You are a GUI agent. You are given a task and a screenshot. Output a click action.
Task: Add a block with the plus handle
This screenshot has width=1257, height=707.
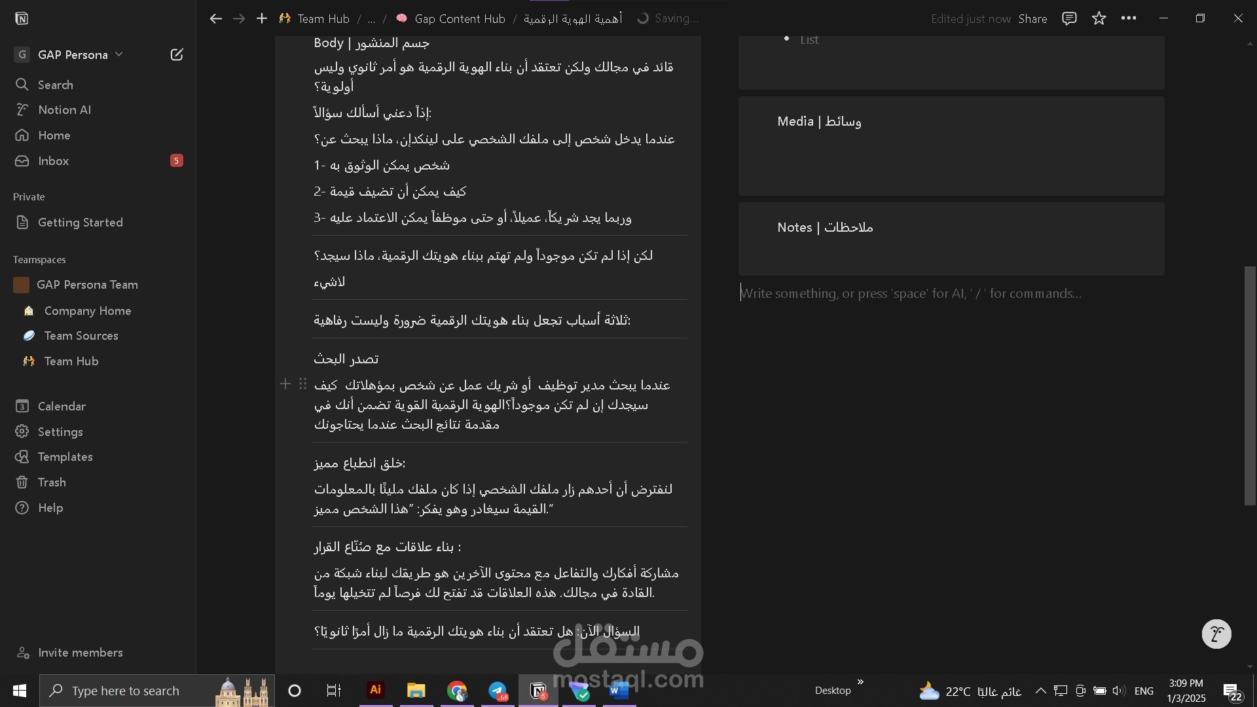[285, 384]
